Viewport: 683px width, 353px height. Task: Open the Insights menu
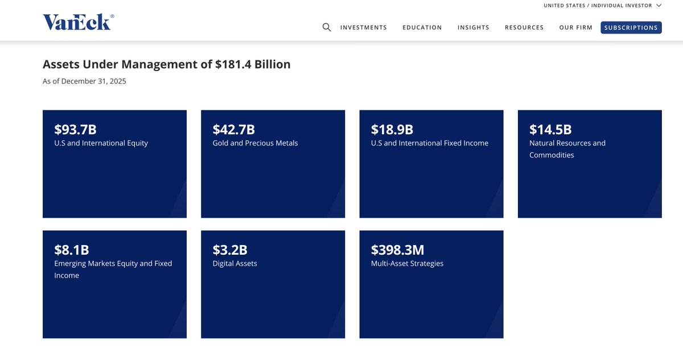point(474,27)
